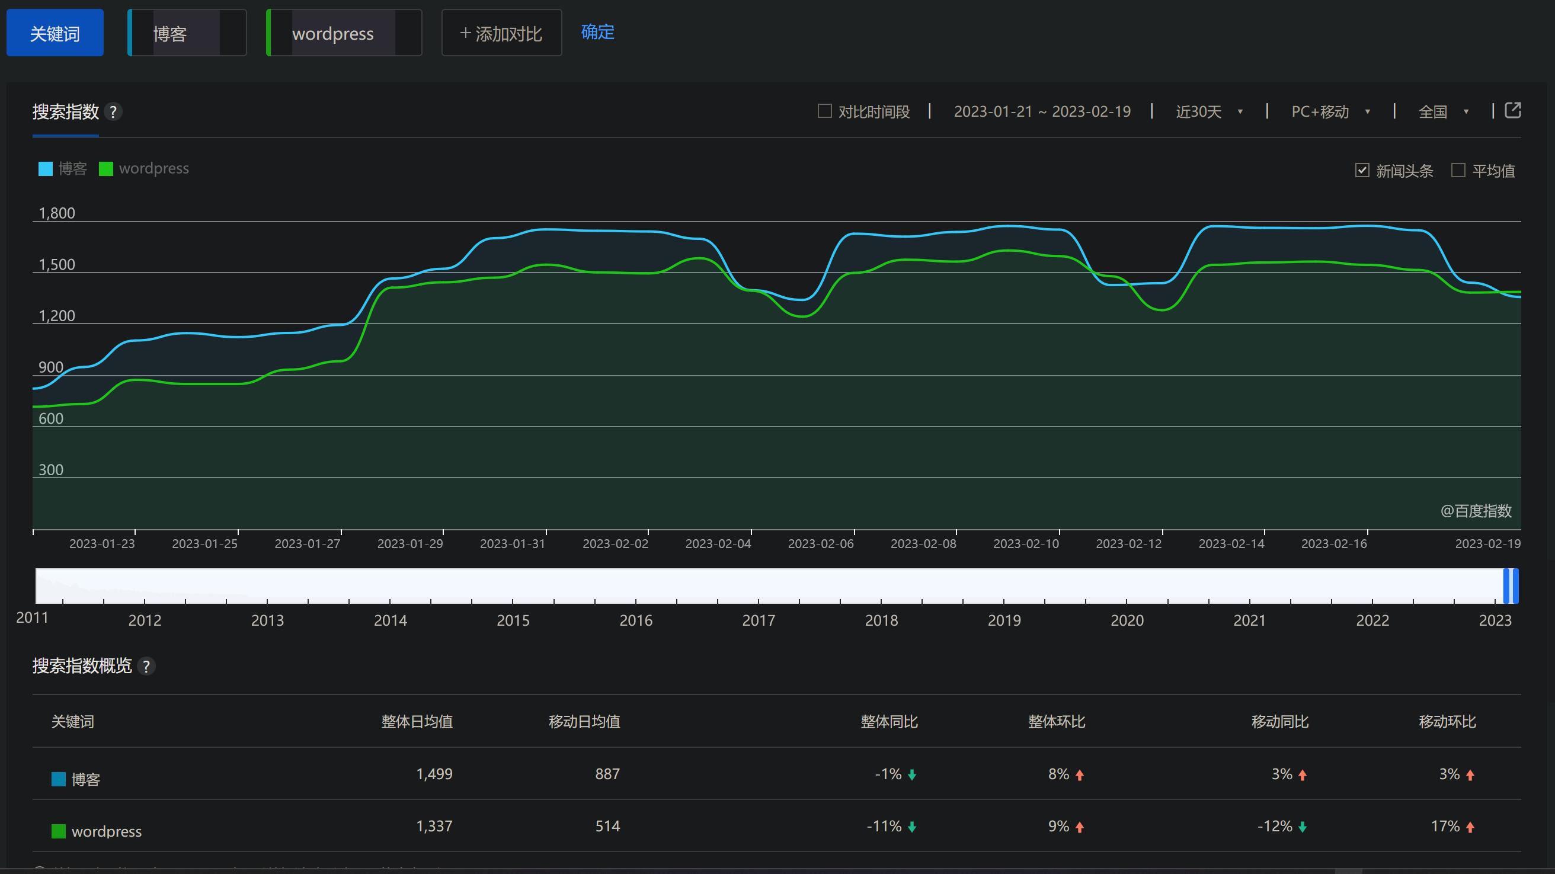Select the wordpress keyword input field
The image size is (1555, 874).
[x=344, y=33]
